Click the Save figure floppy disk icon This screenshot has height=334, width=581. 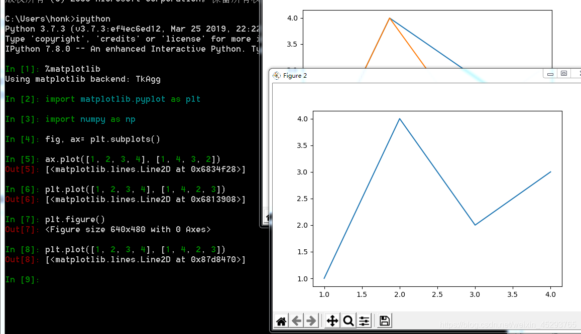(385, 320)
